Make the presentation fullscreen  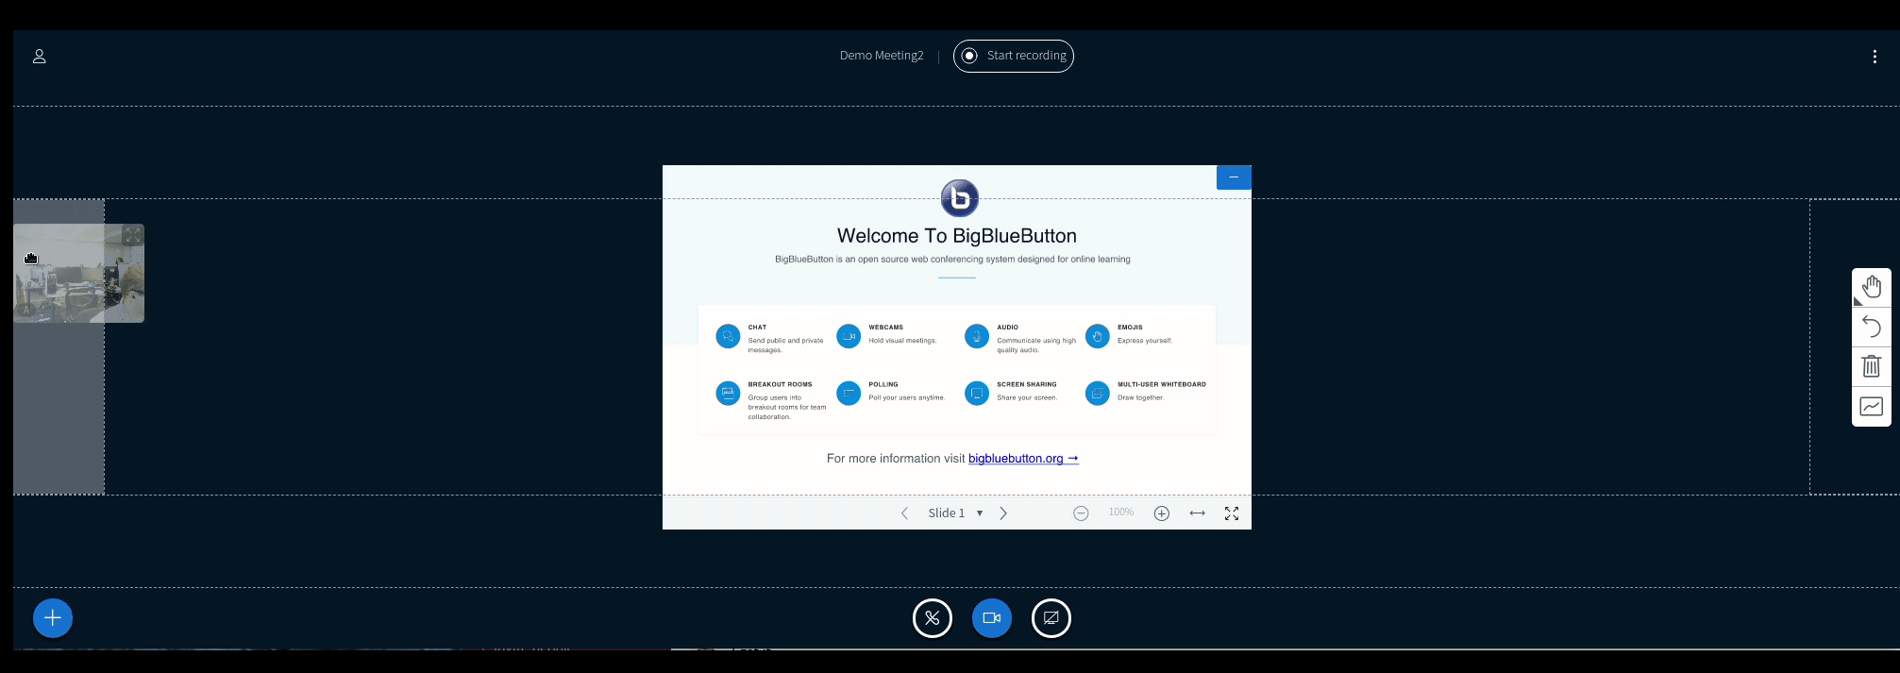pos(1232,513)
